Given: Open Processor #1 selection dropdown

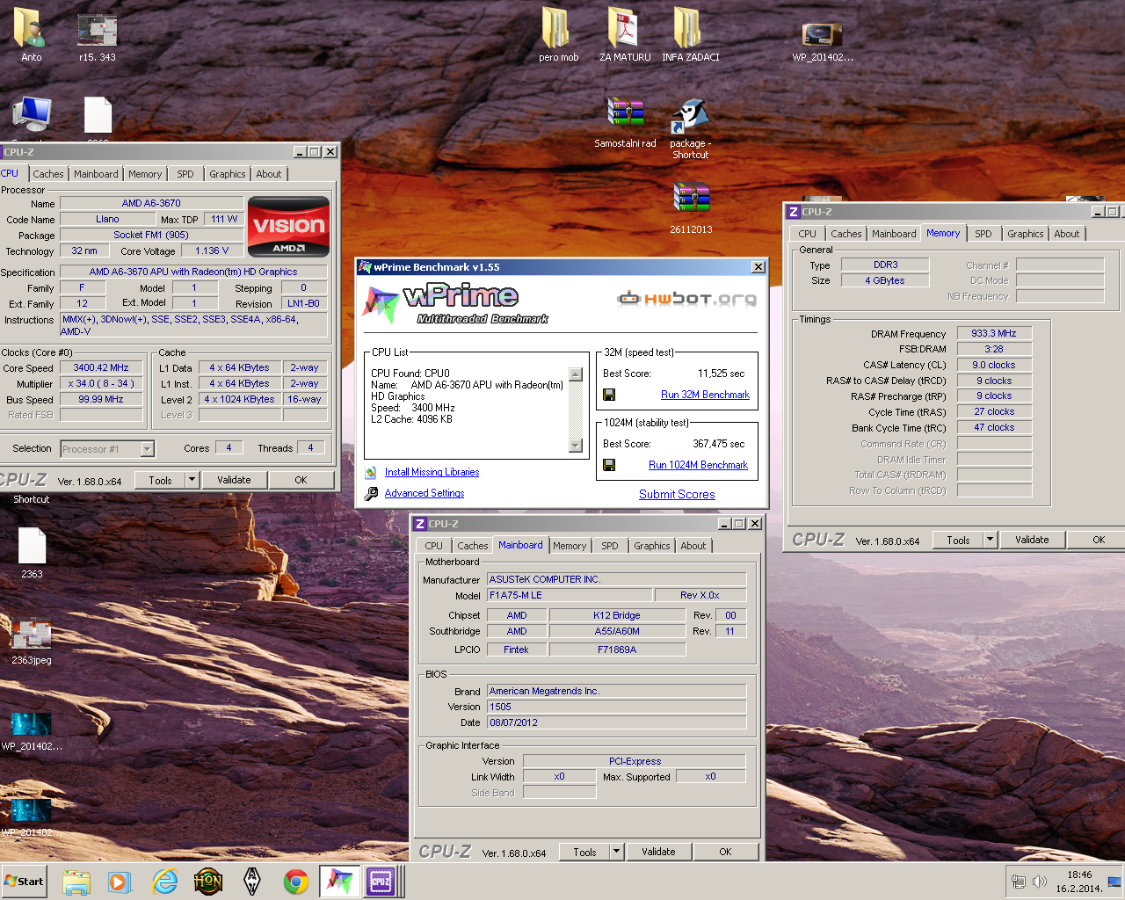Looking at the screenshot, I should tap(148, 449).
